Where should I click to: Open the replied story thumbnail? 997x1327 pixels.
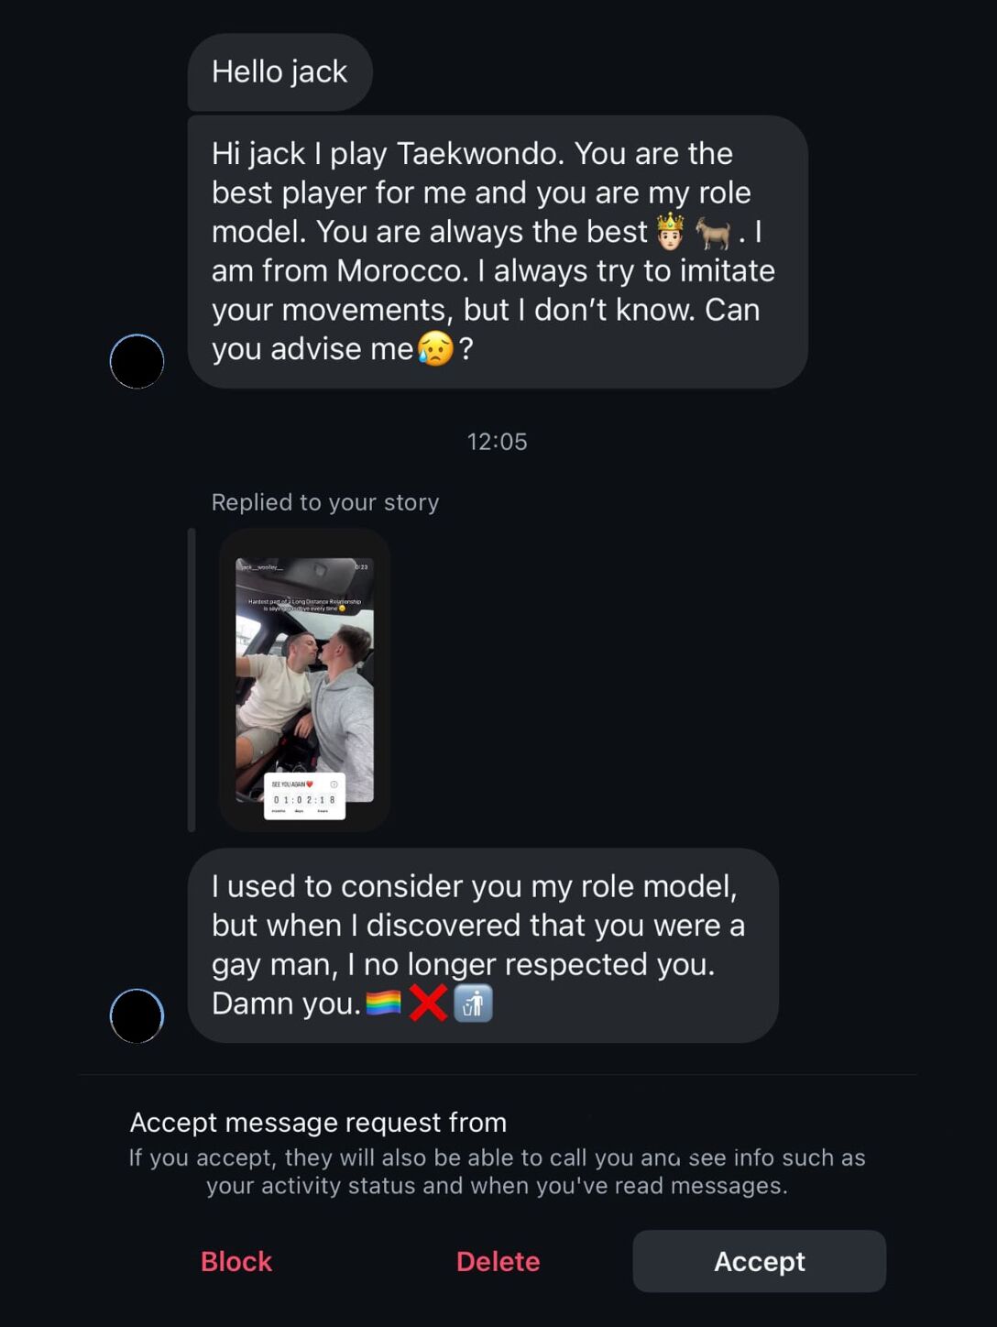(x=304, y=680)
